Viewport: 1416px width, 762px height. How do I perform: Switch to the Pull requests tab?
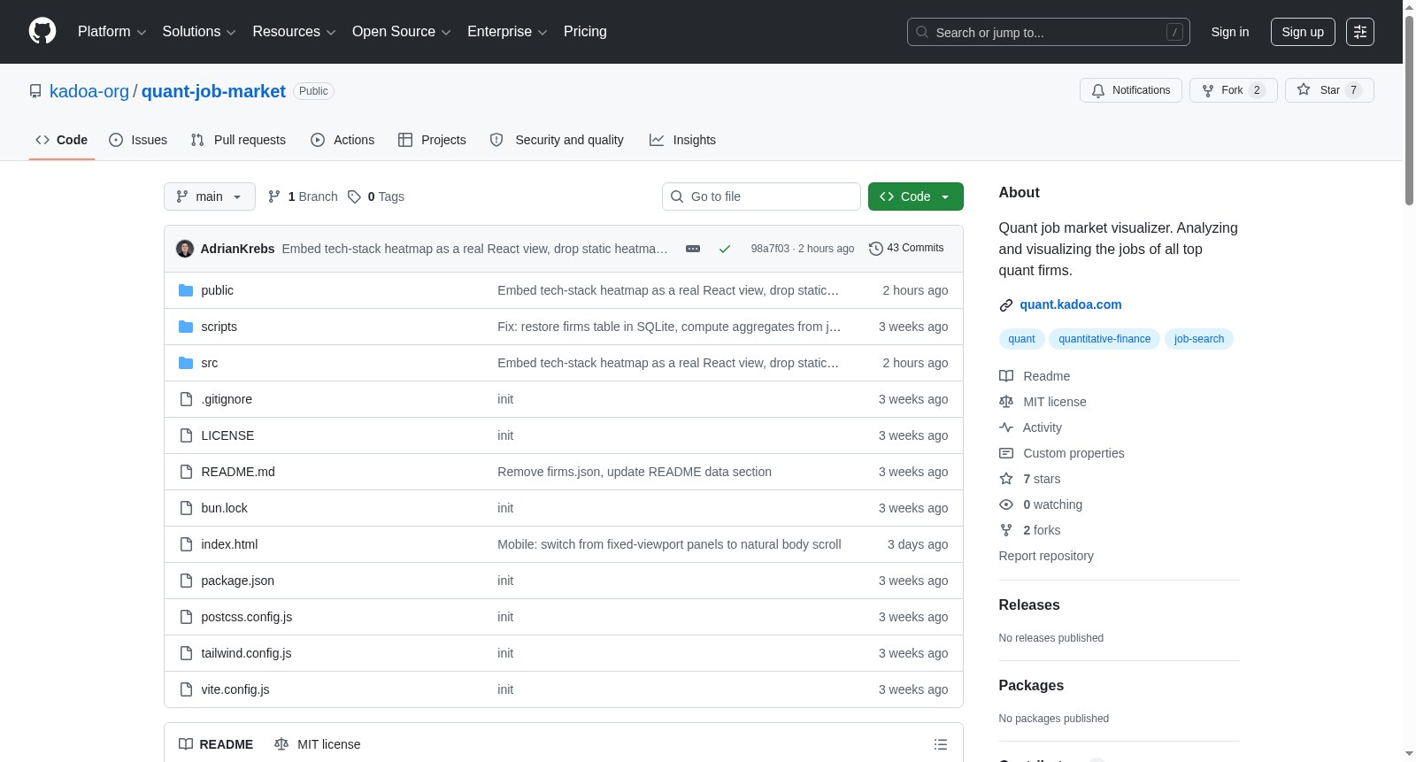pyautogui.click(x=238, y=140)
